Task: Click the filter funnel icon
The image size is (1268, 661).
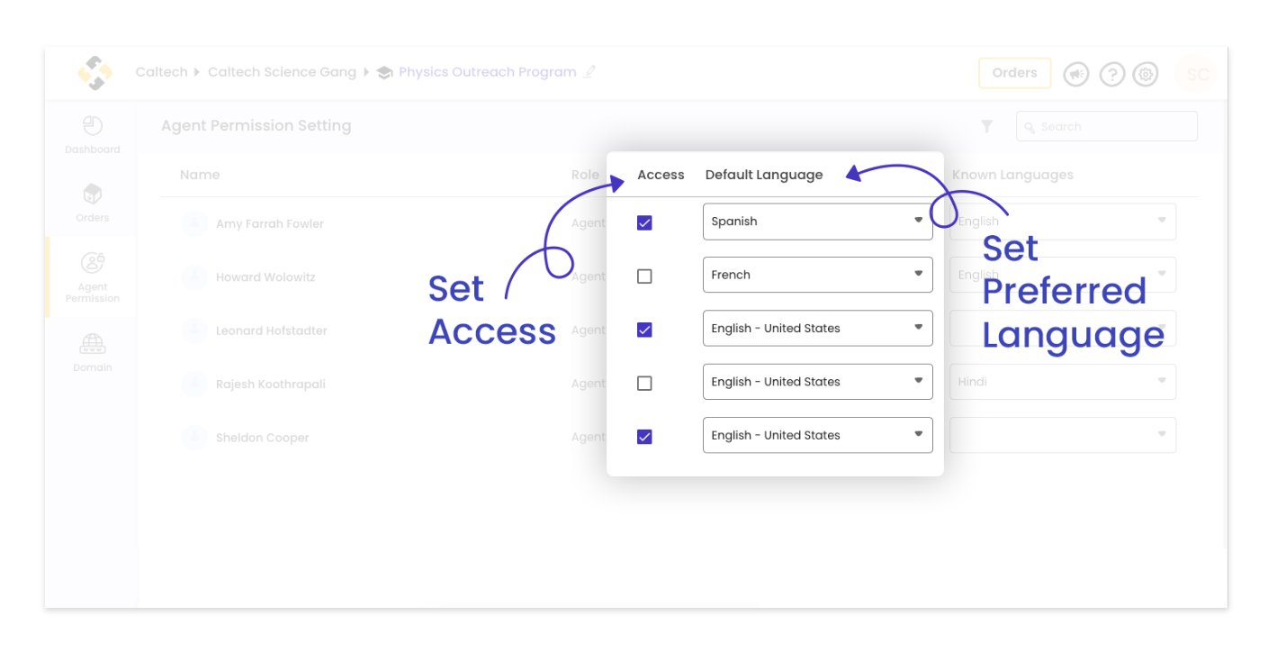Action: point(987,126)
